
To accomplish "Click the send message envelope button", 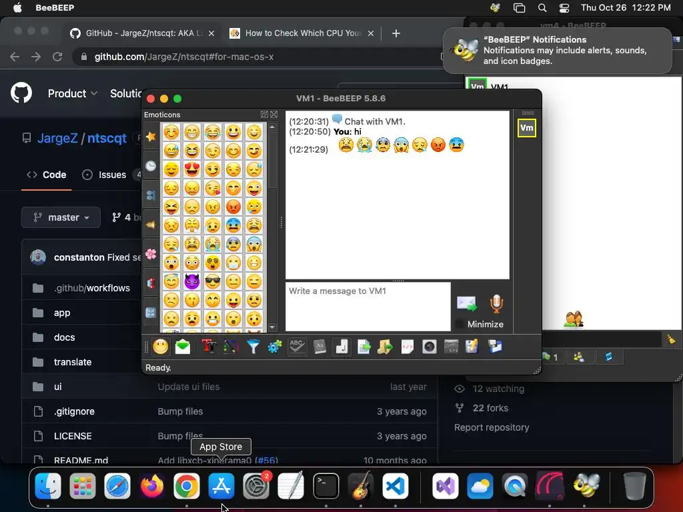I will 466,303.
